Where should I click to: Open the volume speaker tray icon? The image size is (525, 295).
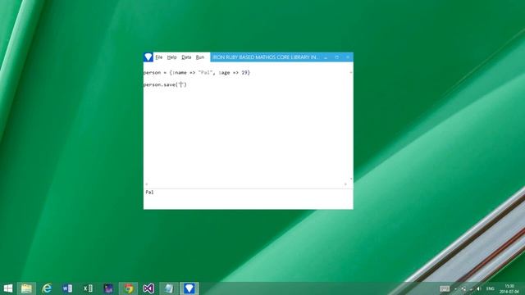479,288
